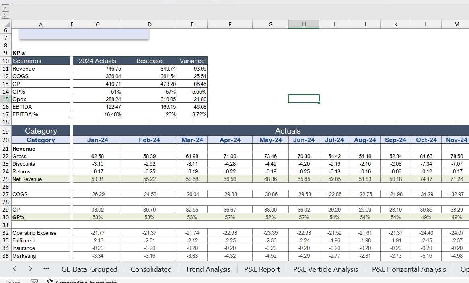469x283 pixels.
Task: Click the Select All triangle corner icon
Action: tap(6, 24)
